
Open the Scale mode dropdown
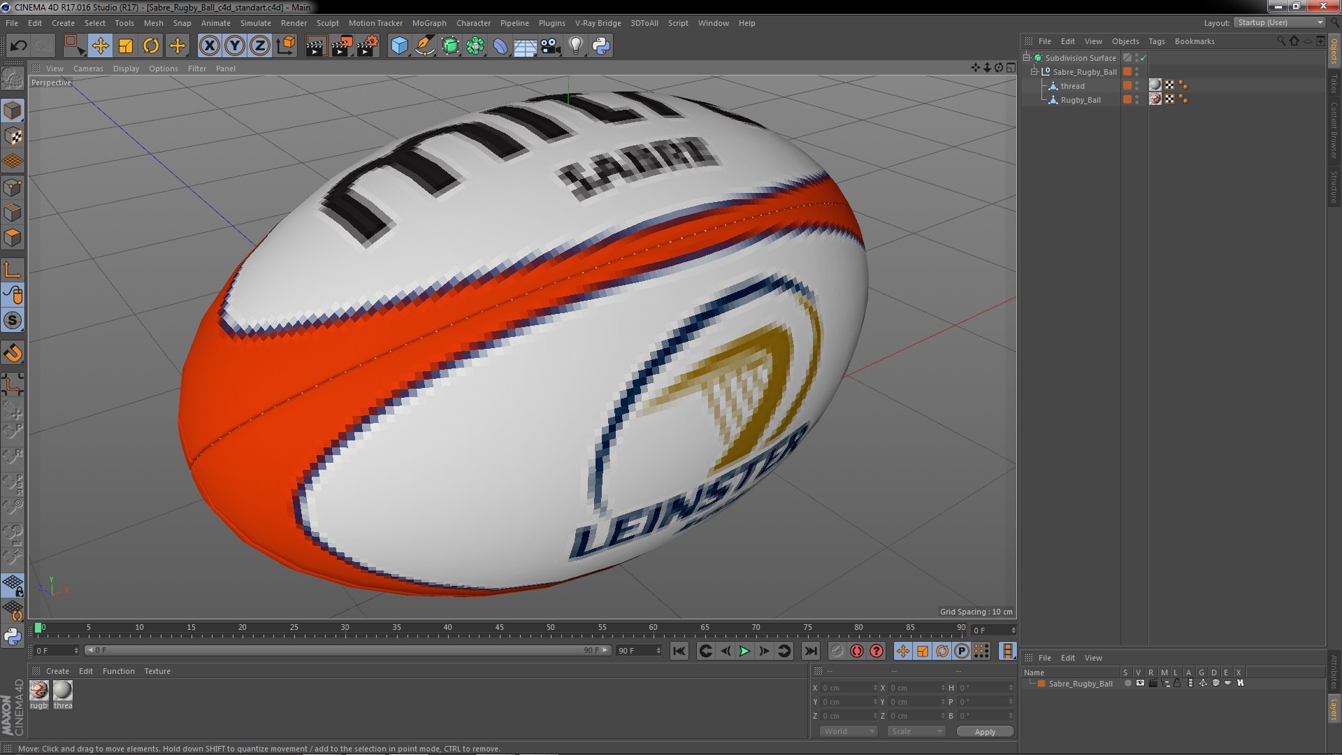[x=916, y=732]
